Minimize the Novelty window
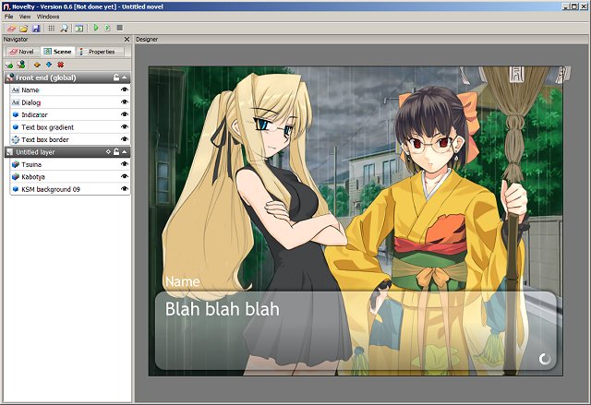The image size is (591, 405). coord(566,6)
